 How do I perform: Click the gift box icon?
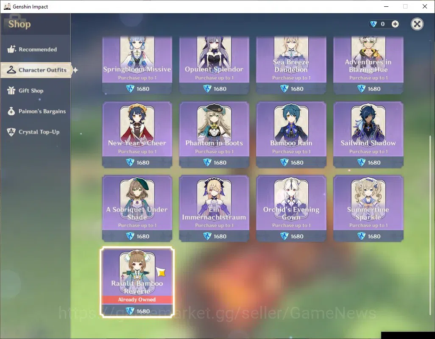coord(11,91)
